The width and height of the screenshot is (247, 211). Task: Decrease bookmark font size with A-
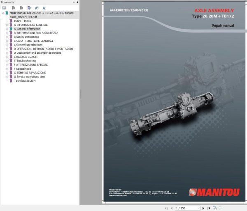44,8
